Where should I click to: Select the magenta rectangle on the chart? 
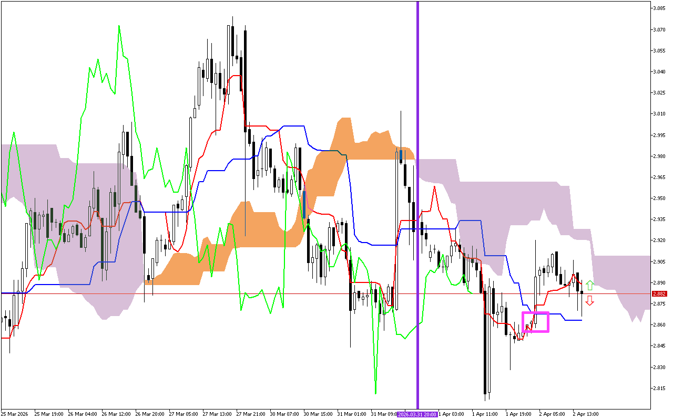(536, 322)
